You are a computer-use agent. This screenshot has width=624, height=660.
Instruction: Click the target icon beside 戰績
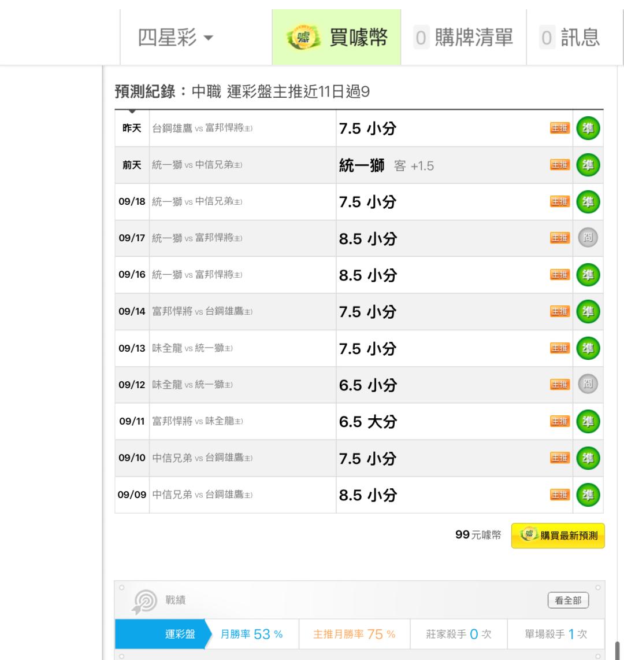[x=144, y=602]
